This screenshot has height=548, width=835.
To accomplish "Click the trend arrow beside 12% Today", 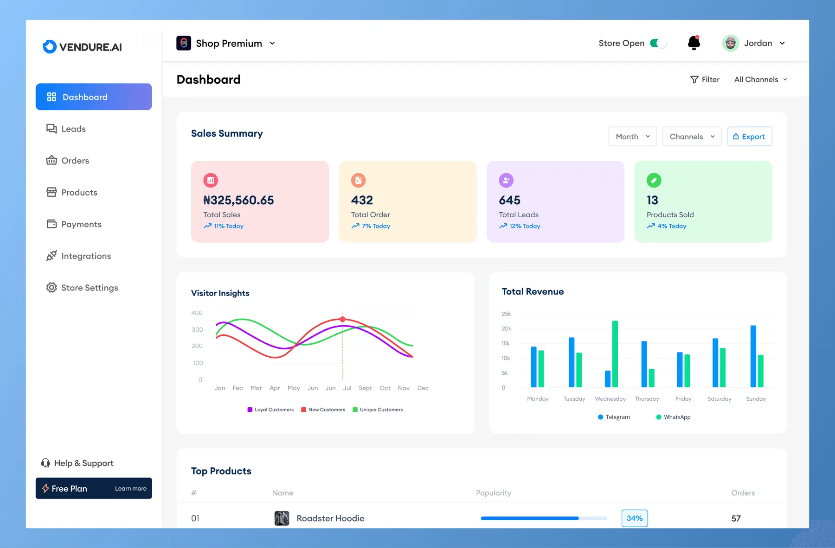I will pos(503,226).
